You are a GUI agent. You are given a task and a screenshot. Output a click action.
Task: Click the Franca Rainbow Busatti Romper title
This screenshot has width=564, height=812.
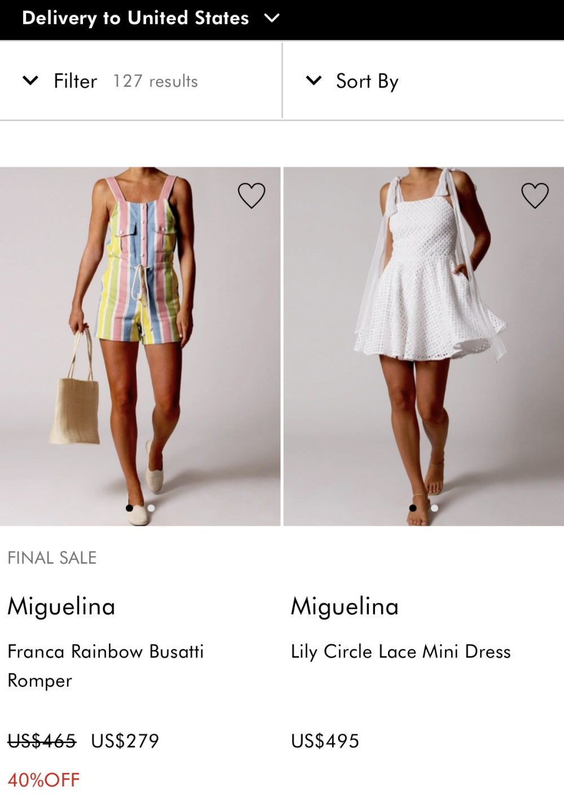pos(105,666)
